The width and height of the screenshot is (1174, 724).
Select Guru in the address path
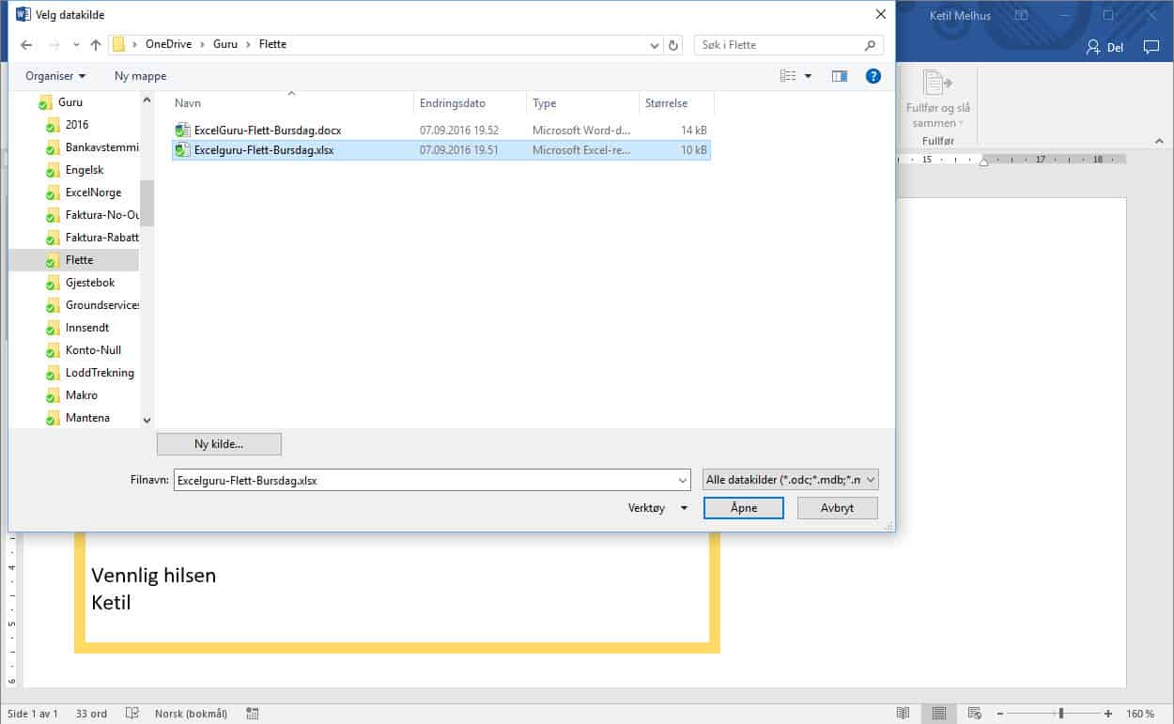click(225, 44)
